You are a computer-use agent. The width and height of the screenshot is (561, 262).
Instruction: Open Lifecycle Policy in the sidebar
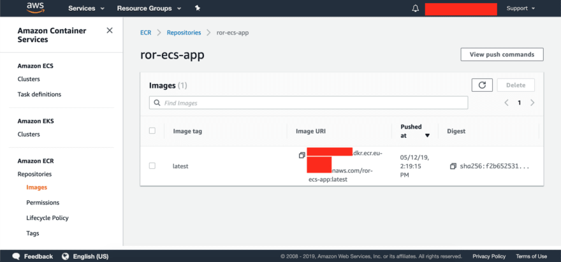point(47,218)
